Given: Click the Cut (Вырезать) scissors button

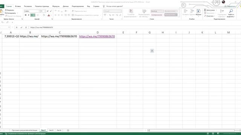Looking at the screenshot, I should point(9,10).
